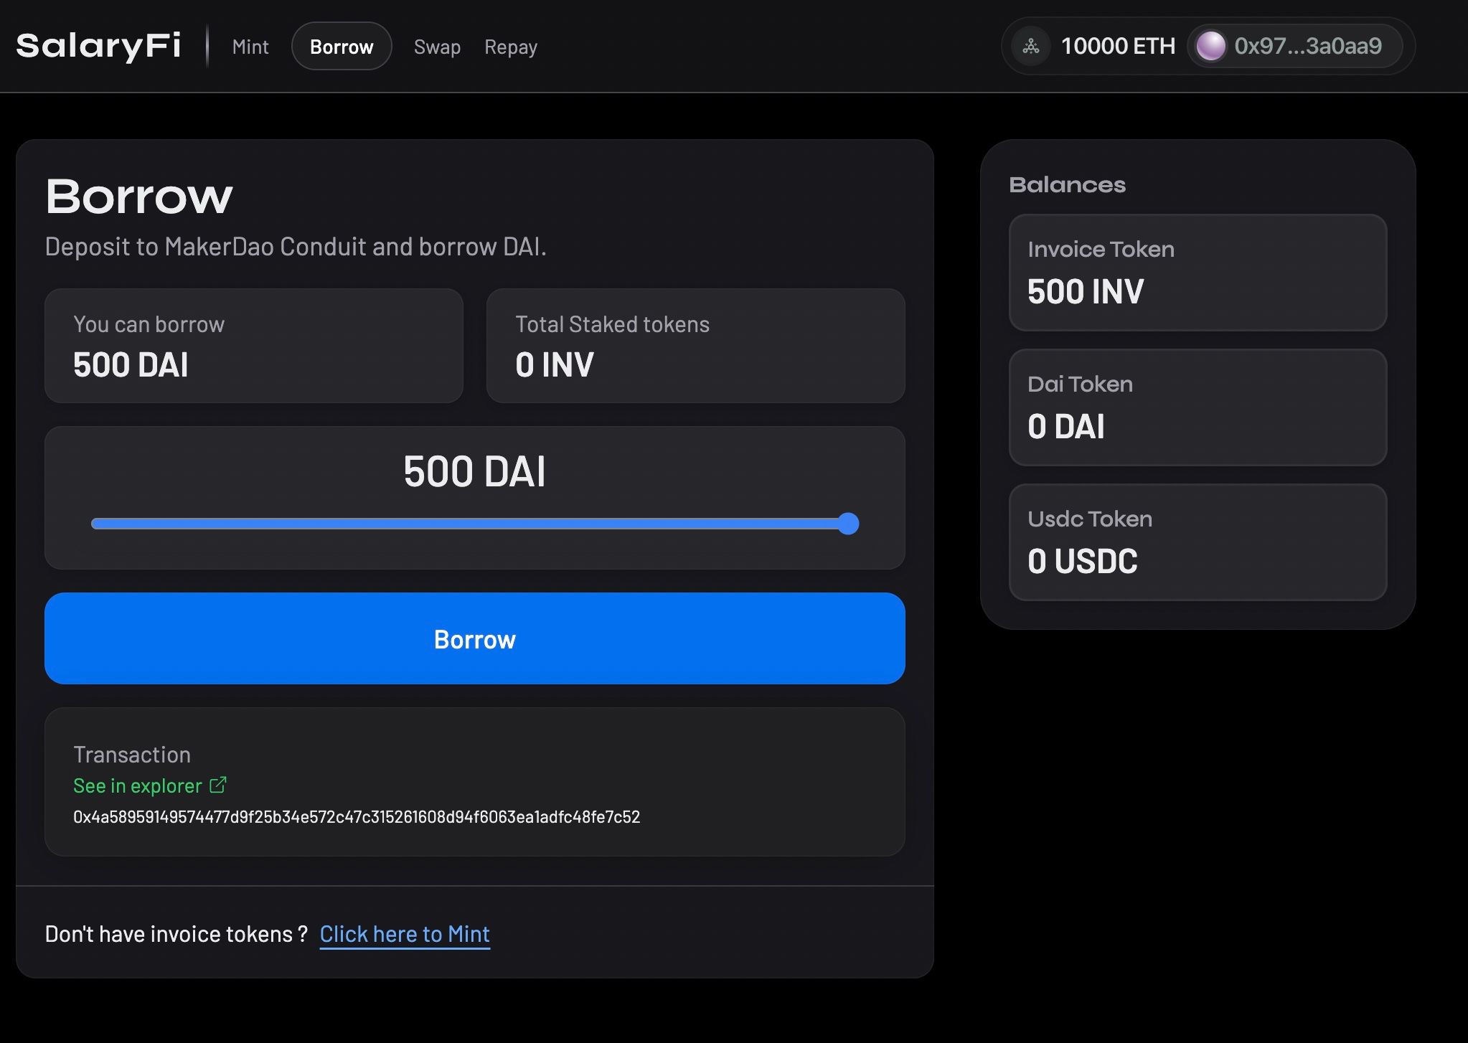Drag the 500 DAI amount slider
The height and width of the screenshot is (1043, 1468).
850,523
